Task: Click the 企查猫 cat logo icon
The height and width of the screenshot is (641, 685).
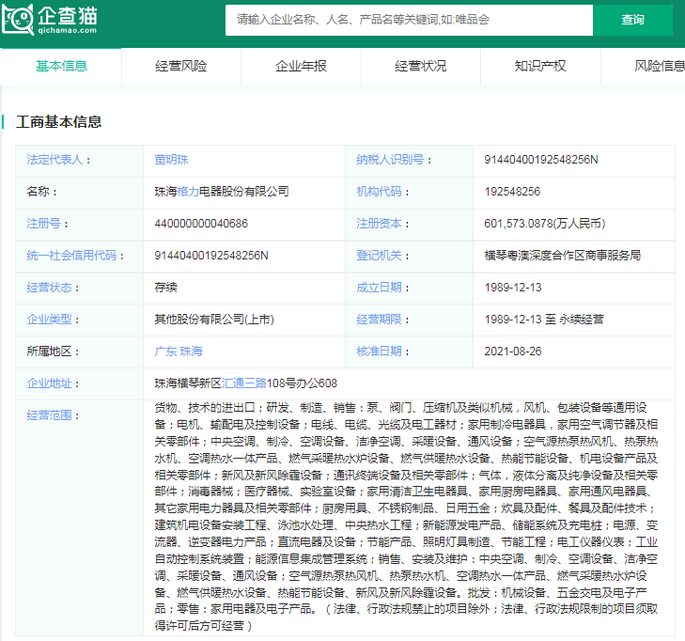Action: pos(18,19)
